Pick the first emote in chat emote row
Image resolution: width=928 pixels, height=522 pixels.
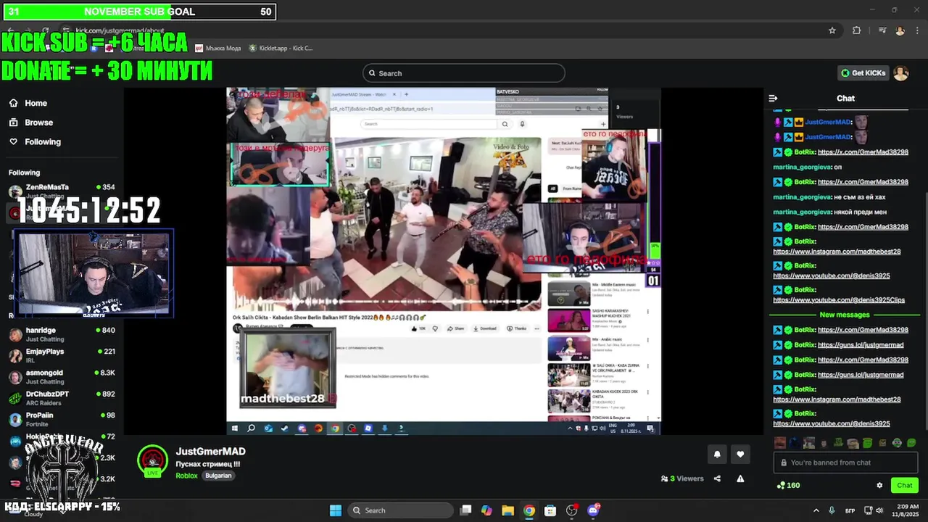click(779, 443)
